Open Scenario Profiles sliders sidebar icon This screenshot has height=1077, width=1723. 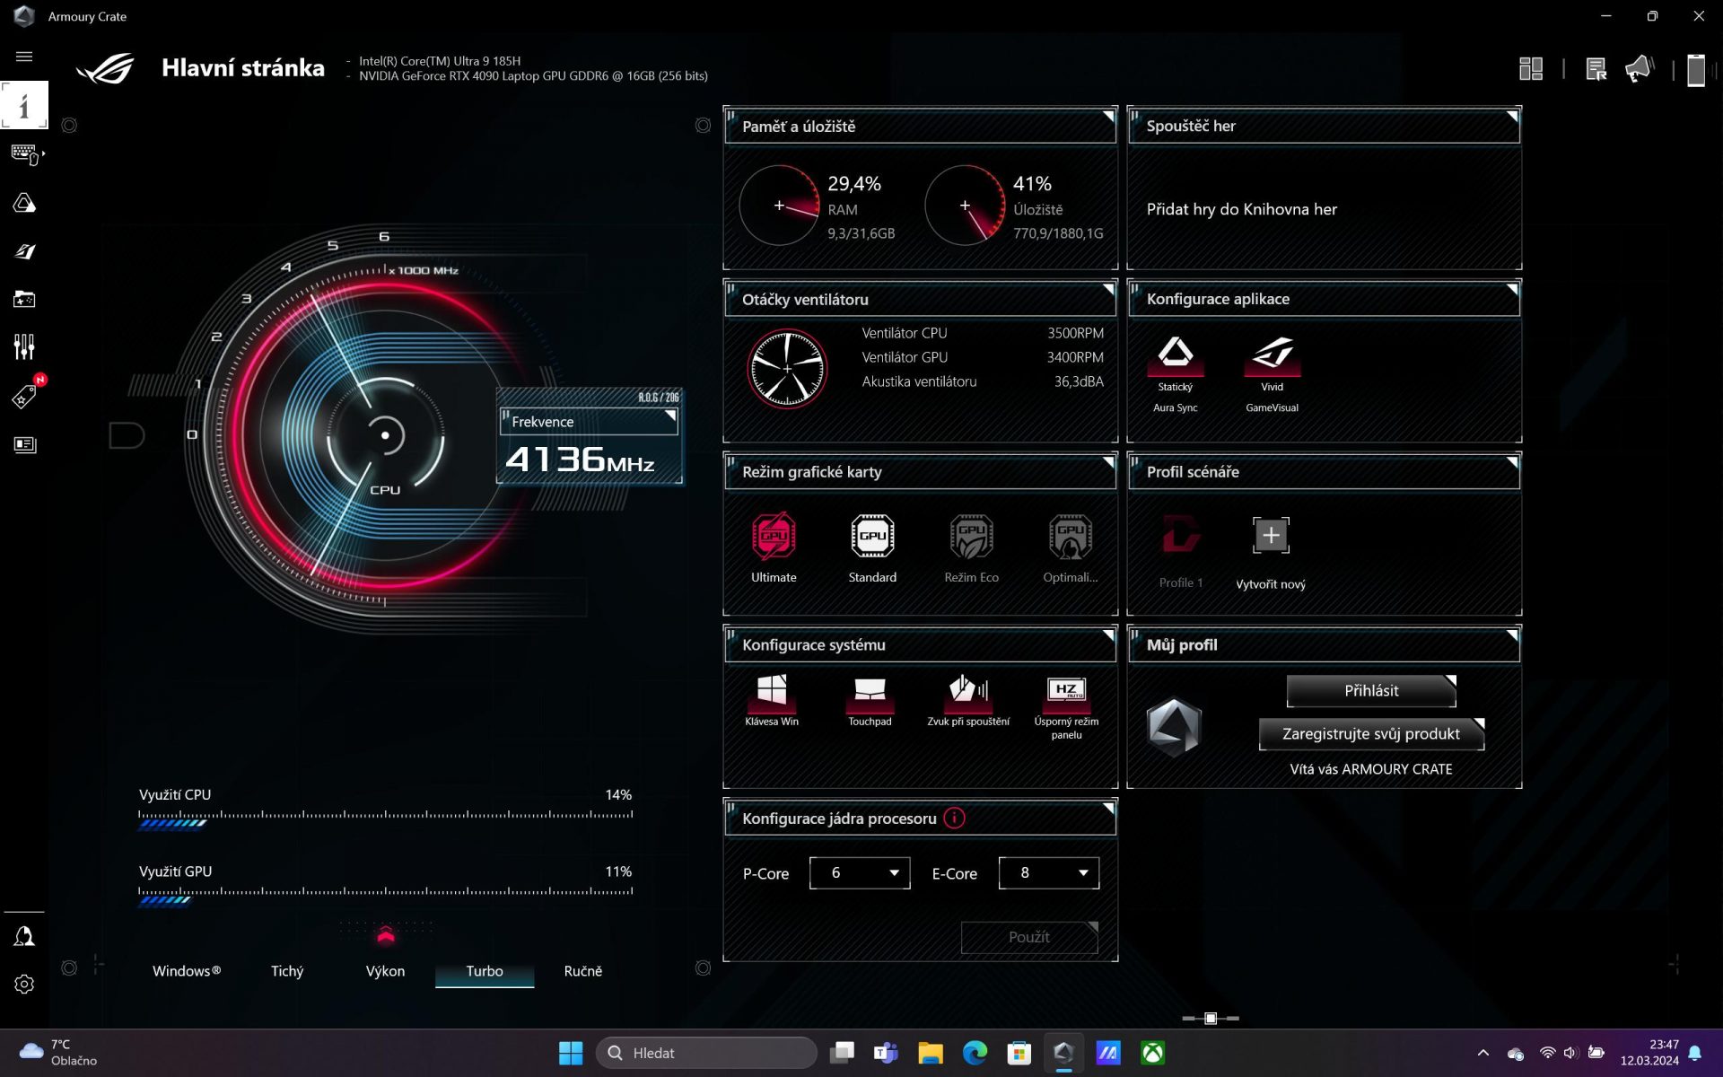point(24,346)
